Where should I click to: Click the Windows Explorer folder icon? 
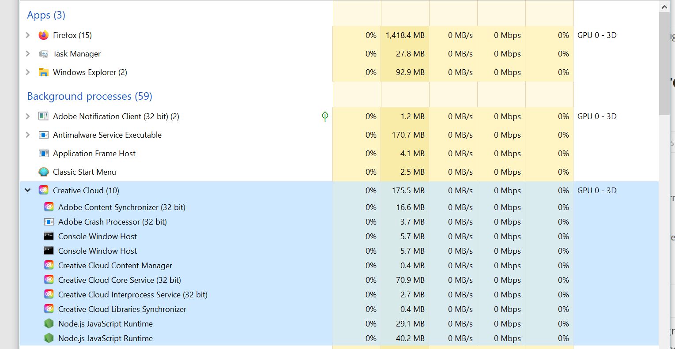point(44,72)
